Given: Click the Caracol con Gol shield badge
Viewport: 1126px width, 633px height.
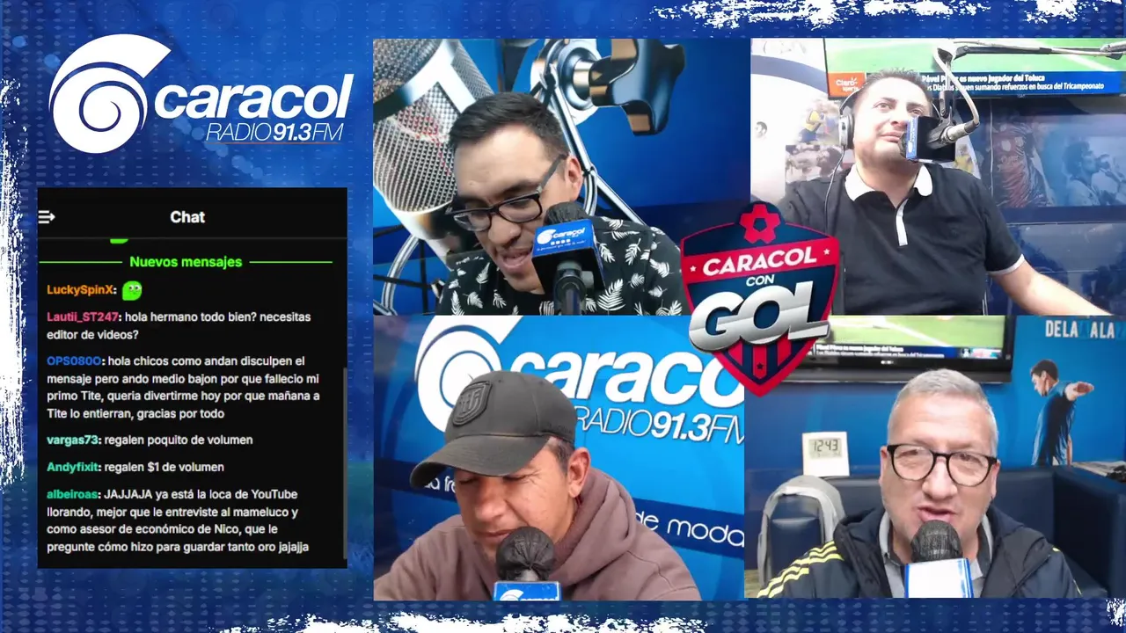Looking at the screenshot, I should point(758,297).
